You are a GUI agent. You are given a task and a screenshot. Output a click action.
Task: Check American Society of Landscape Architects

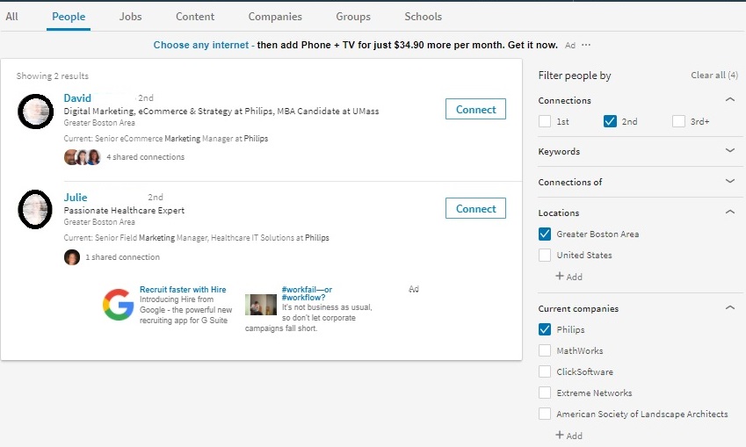point(545,414)
